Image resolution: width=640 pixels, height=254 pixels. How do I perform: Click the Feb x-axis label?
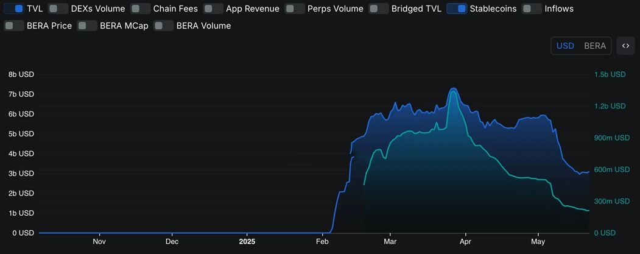tap(322, 241)
